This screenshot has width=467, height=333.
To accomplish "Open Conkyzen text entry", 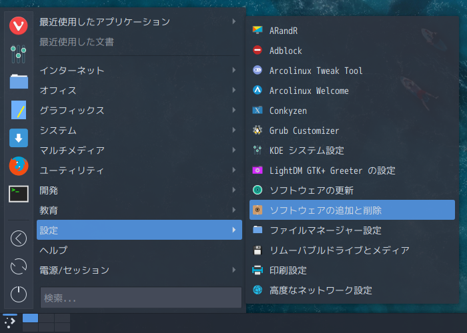I will (288, 111).
